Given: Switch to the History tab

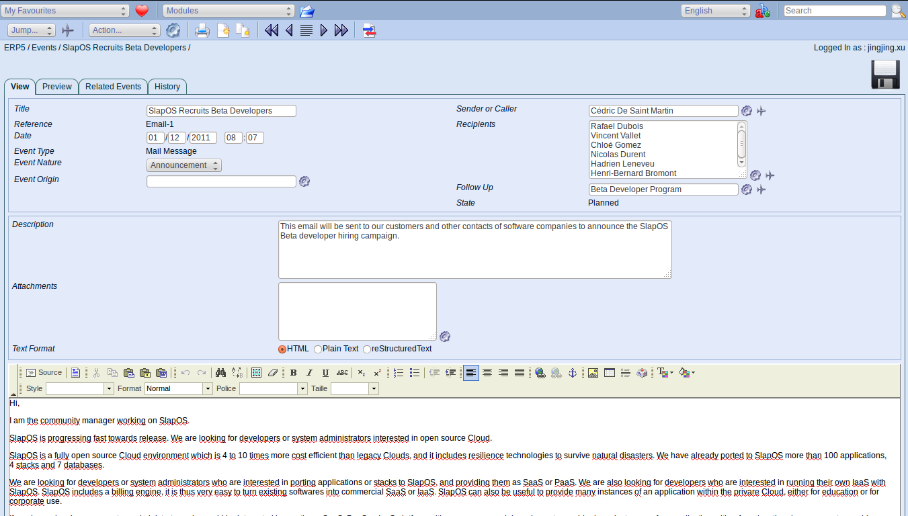Looking at the screenshot, I should point(167,87).
